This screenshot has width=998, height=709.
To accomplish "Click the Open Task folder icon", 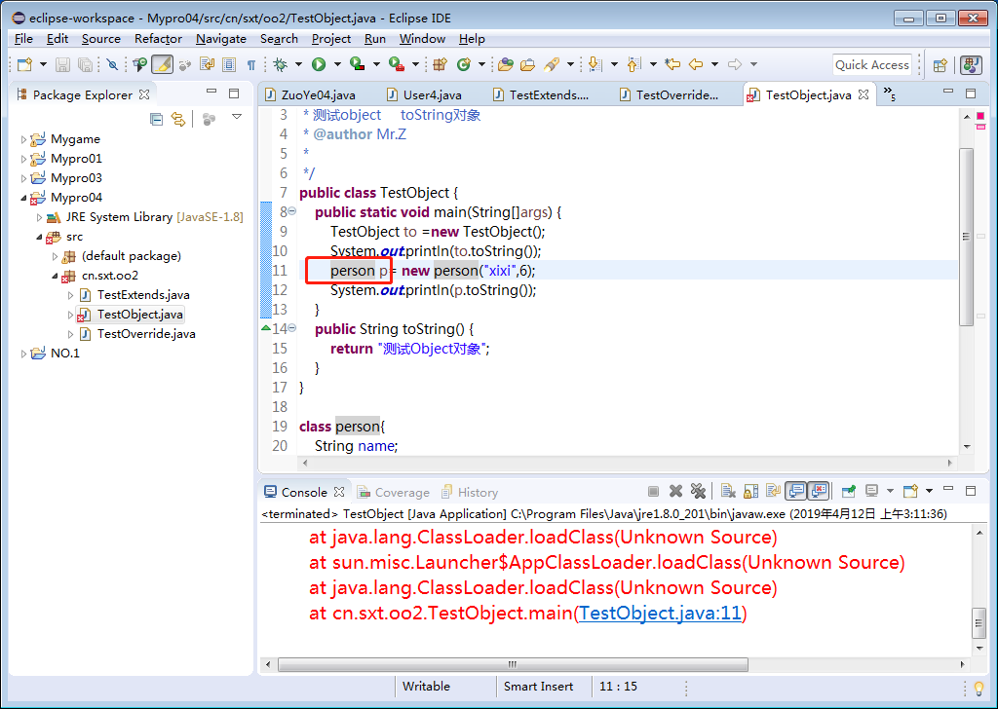I will 527,64.
